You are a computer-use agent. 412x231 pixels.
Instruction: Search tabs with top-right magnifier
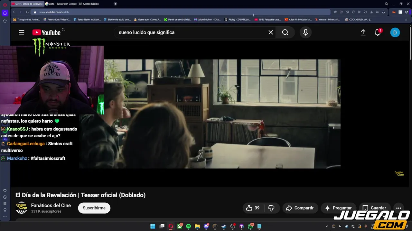point(386,4)
